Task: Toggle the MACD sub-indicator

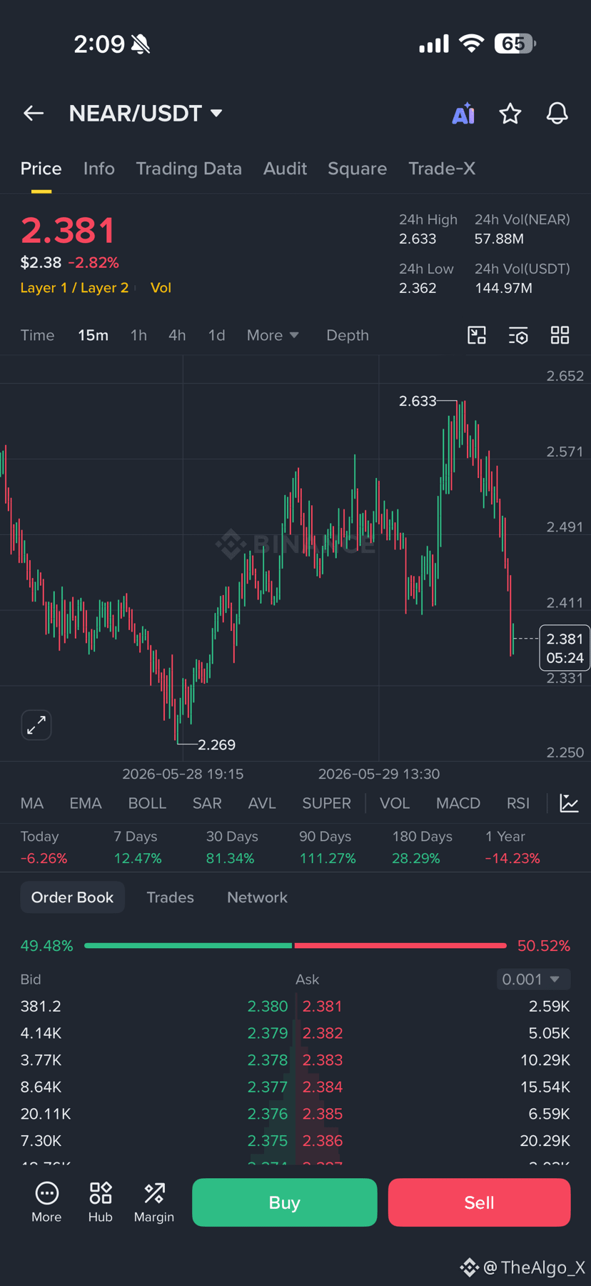Action: tap(458, 803)
